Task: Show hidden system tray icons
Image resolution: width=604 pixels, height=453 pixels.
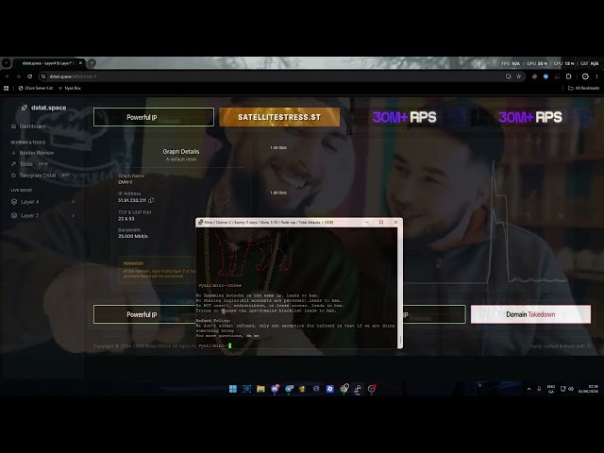Action: (529, 389)
